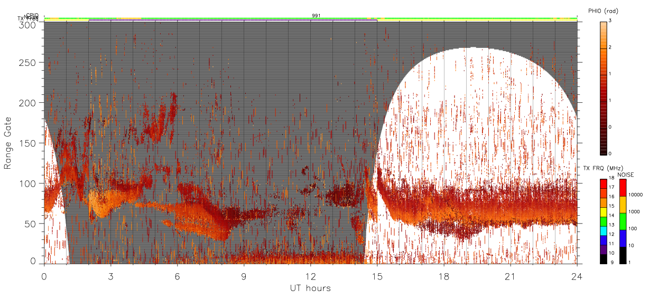Pick the green swatch in NOISE legend
The height and width of the screenshot is (299, 649).
pos(622,221)
